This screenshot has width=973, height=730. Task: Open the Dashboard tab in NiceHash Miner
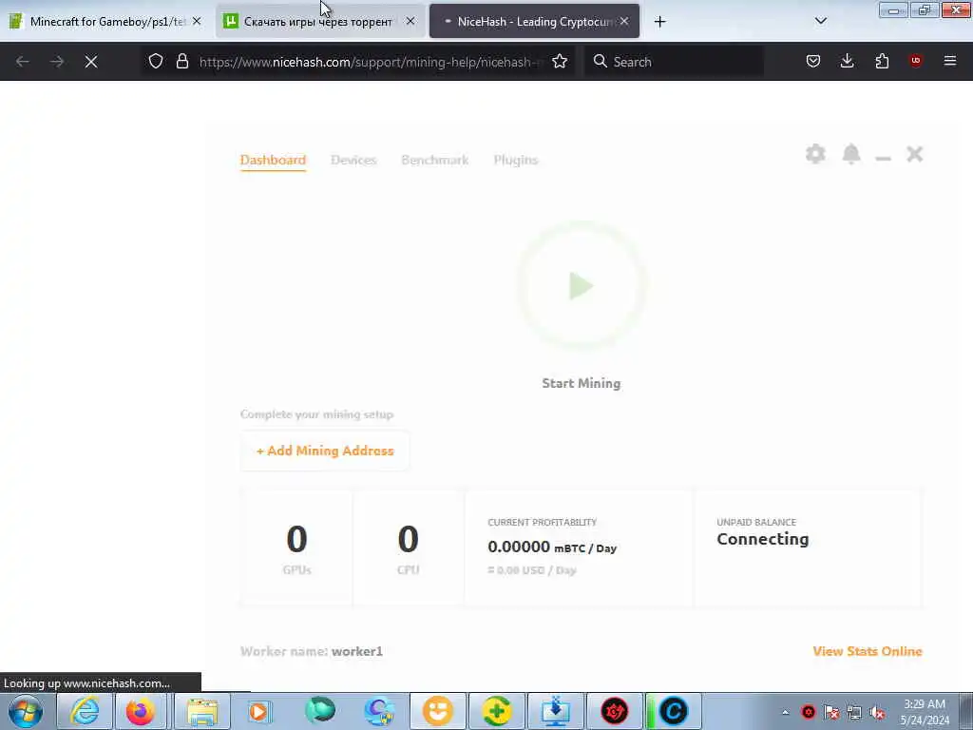click(x=273, y=160)
